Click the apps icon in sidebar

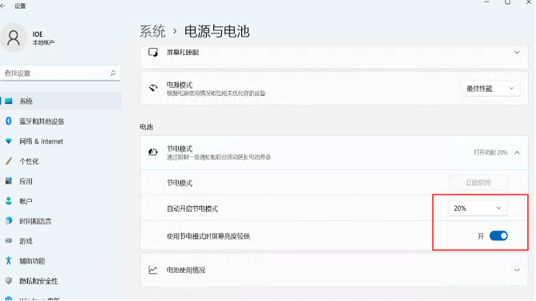tap(9, 180)
